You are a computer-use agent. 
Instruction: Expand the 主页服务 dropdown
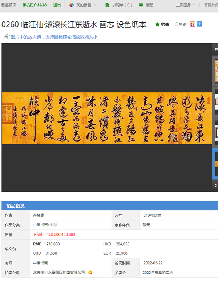(x=185, y=5)
